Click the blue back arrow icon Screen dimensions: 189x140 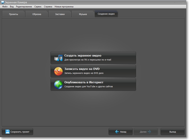click(x=117, y=132)
